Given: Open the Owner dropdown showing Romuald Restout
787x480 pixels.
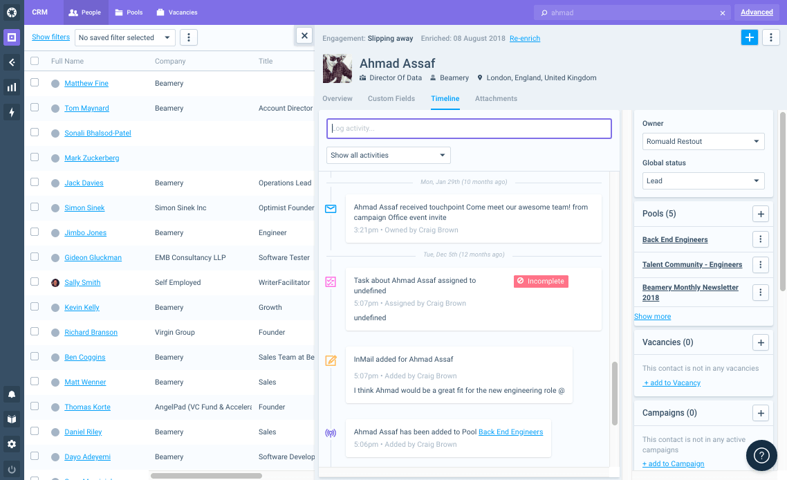Looking at the screenshot, I should (703, 141).
